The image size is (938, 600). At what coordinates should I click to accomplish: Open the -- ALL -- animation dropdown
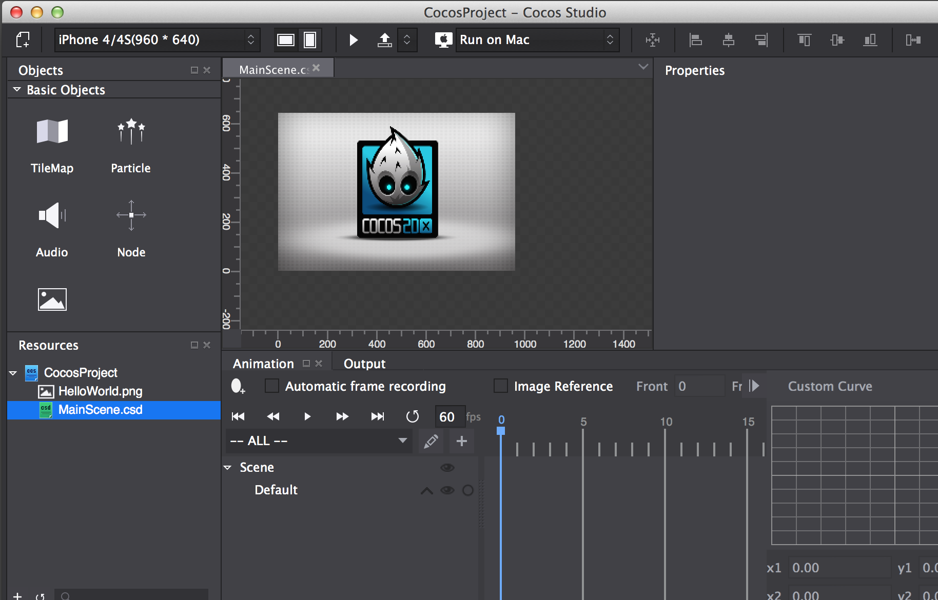[319, 441]
